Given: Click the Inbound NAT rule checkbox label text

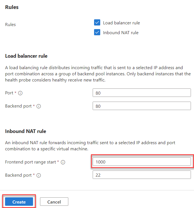Looking at the screenshot, I should (121, 33).
